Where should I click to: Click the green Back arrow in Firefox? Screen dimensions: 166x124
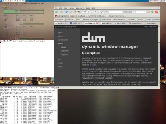pyautogui.click(x=56, y=12)
